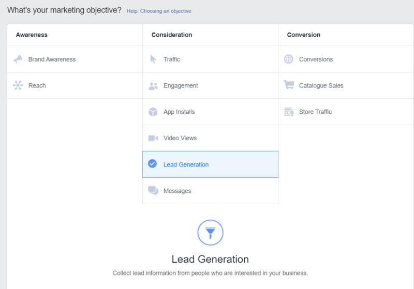Click the Catalogue Sales cart icon

tap(289, 85)
